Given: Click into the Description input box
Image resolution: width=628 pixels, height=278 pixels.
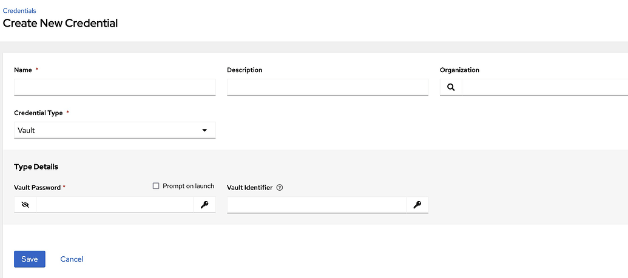Looking at the screenshot, I should pos(328,87).
